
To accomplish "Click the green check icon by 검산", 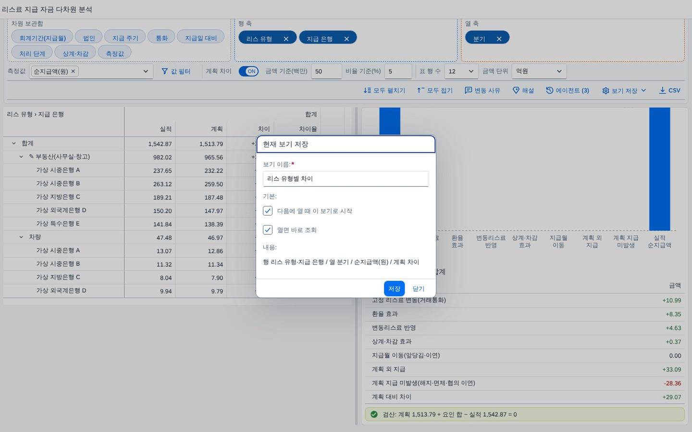I will pyautogui.click(x=374, y=414).
